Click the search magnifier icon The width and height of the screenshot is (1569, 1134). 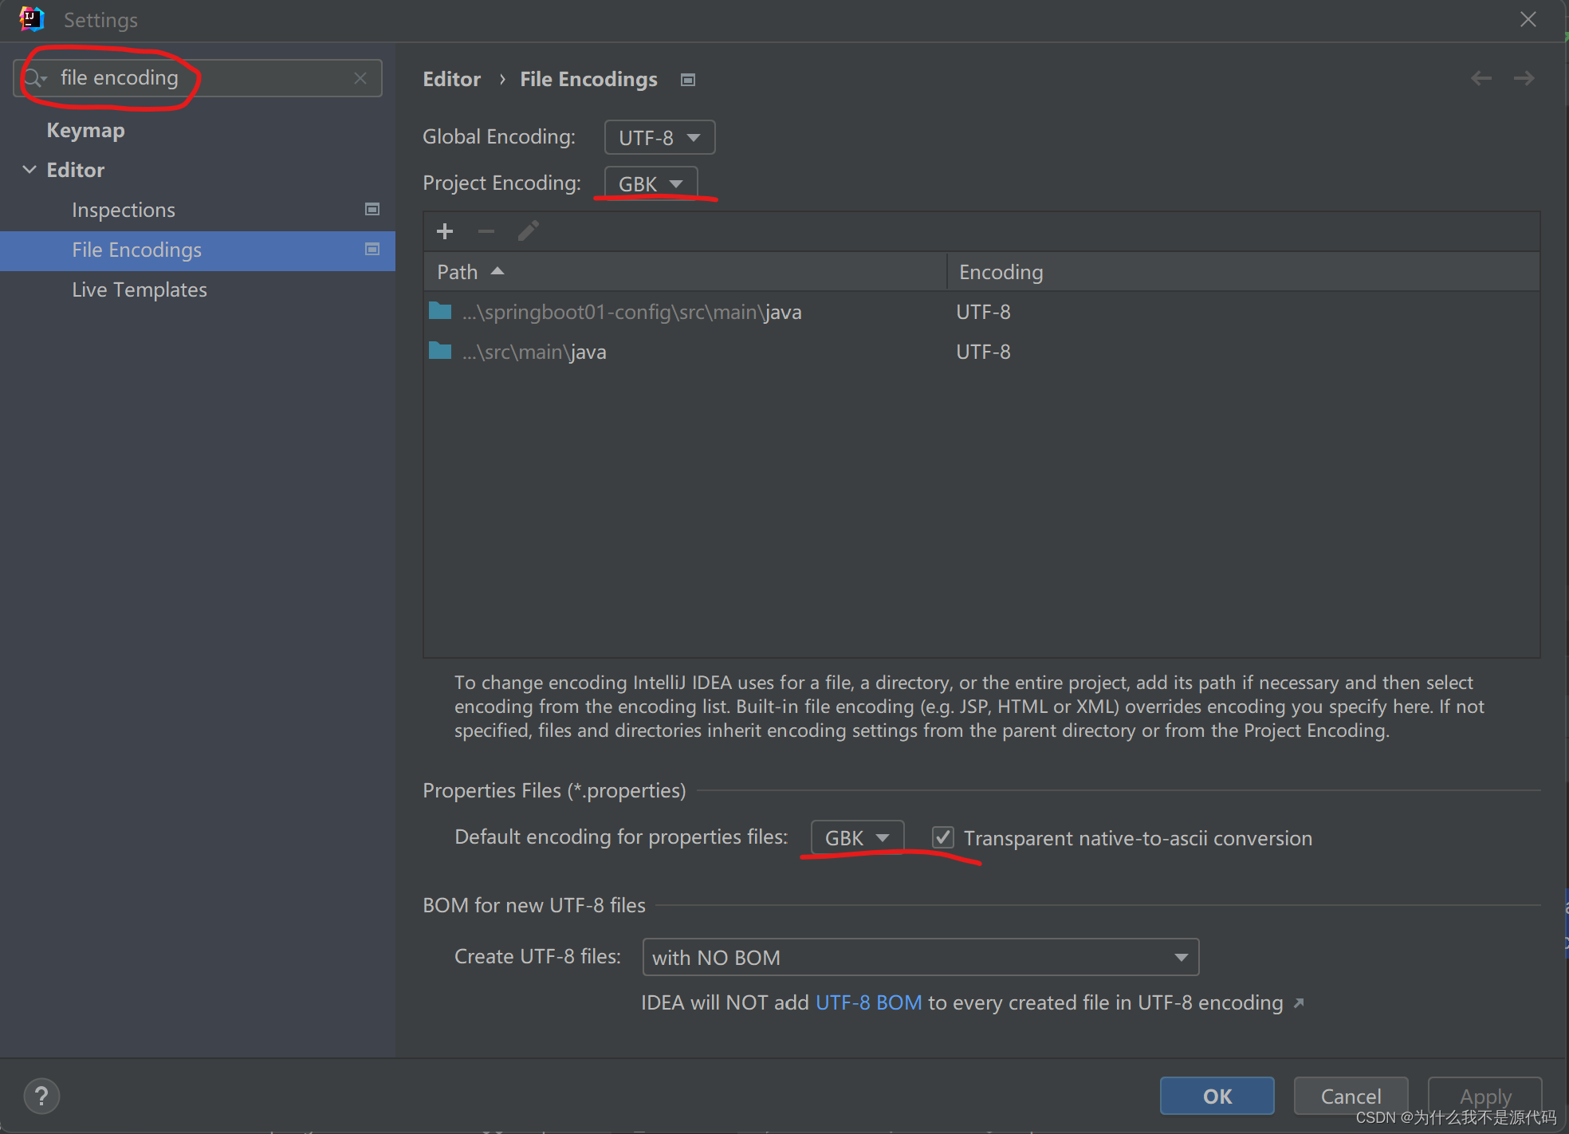click(x=33, y=78)
